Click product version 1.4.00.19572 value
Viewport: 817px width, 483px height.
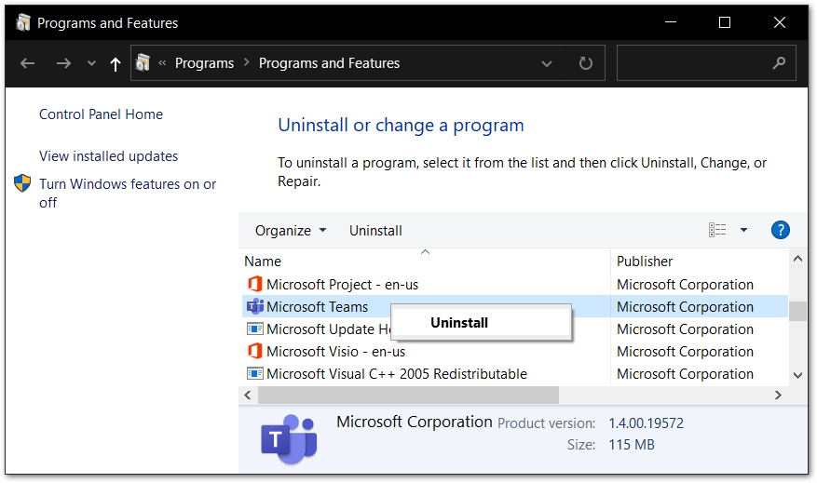coord(647,423)
